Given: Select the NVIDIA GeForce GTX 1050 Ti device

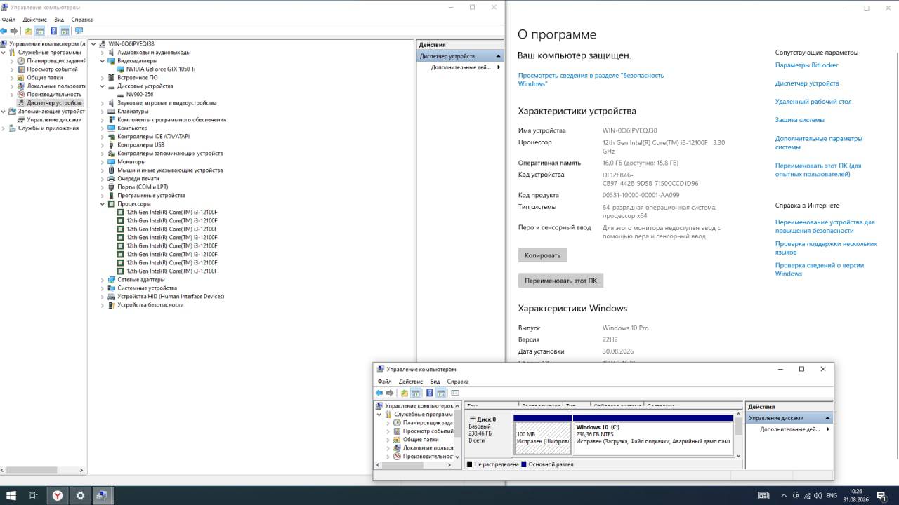Looking at the screenshot, I should [161, 69].
